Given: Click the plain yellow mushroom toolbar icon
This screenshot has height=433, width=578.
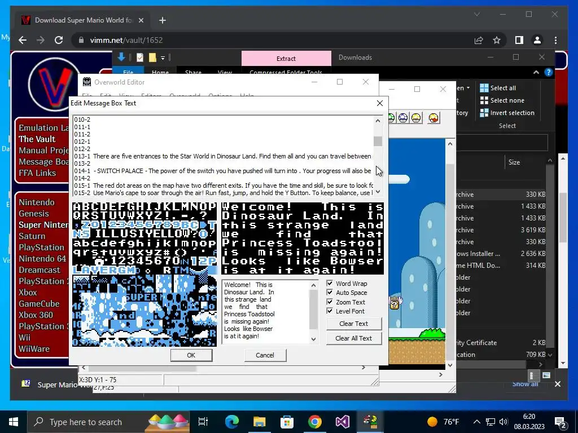Looking at the screenshot, I should (x=416, y=118).
